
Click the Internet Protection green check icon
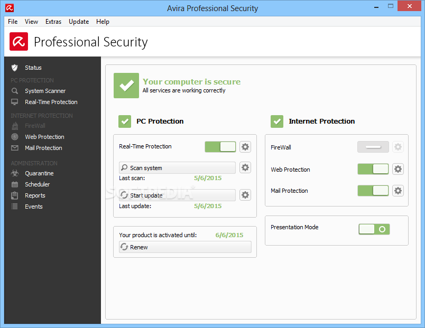pos(277,121)
